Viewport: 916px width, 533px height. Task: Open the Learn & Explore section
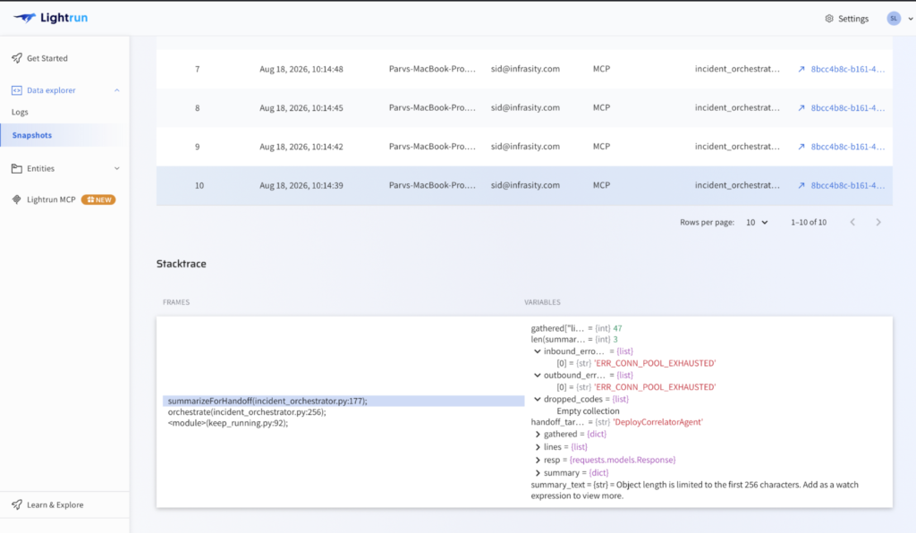pos(55,505)
